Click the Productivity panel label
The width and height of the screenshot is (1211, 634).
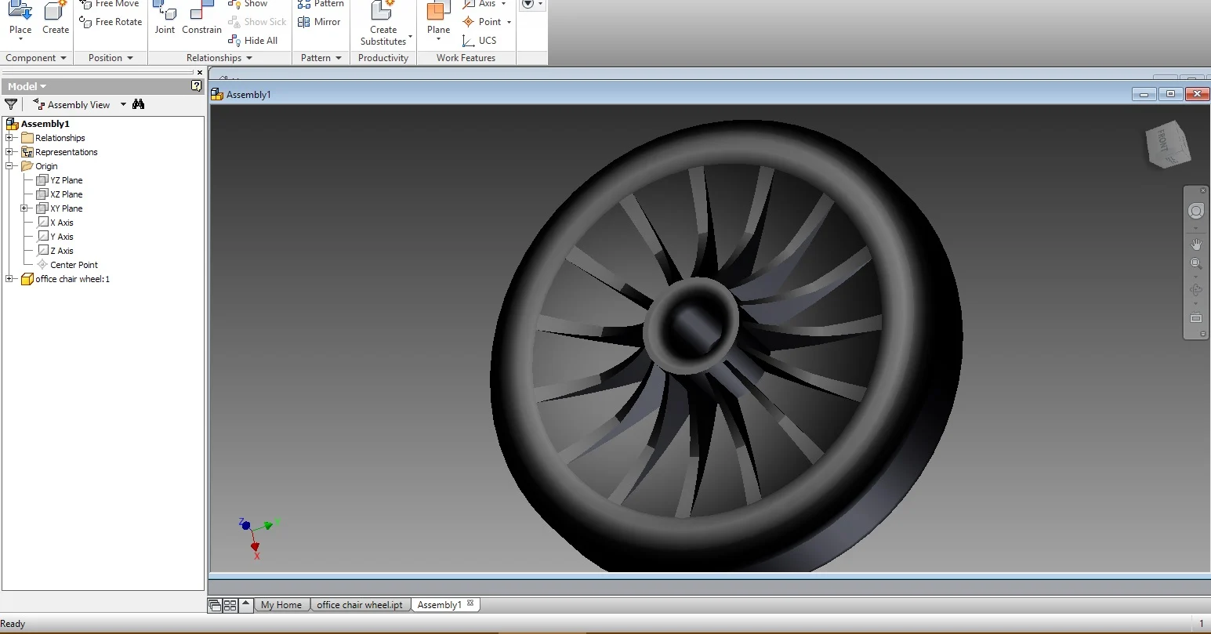pyautogui.click(x=383, y=58)
